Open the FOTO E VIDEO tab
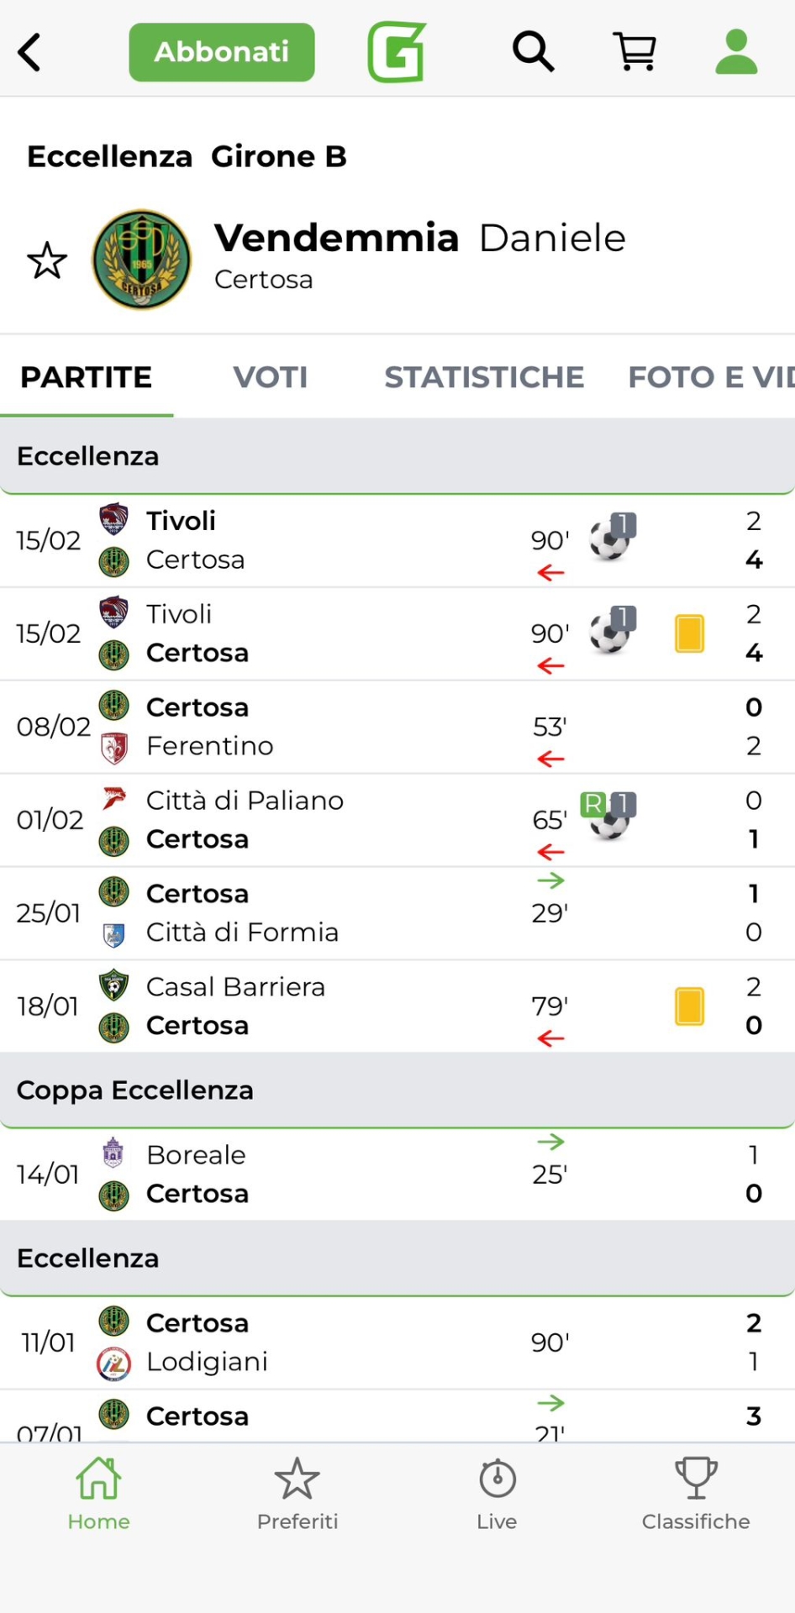Image resolution: width=795 pixels, height=1613 pixels. (x=711, y=377)
